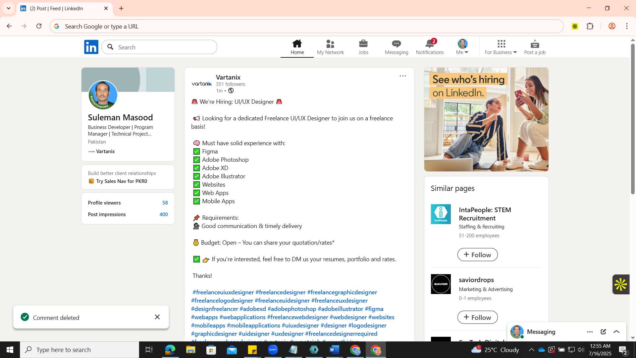Open IntaPeople: STEM Recruitment page
The width and height of the screenshot is (636, 358).
coord(485,214)
